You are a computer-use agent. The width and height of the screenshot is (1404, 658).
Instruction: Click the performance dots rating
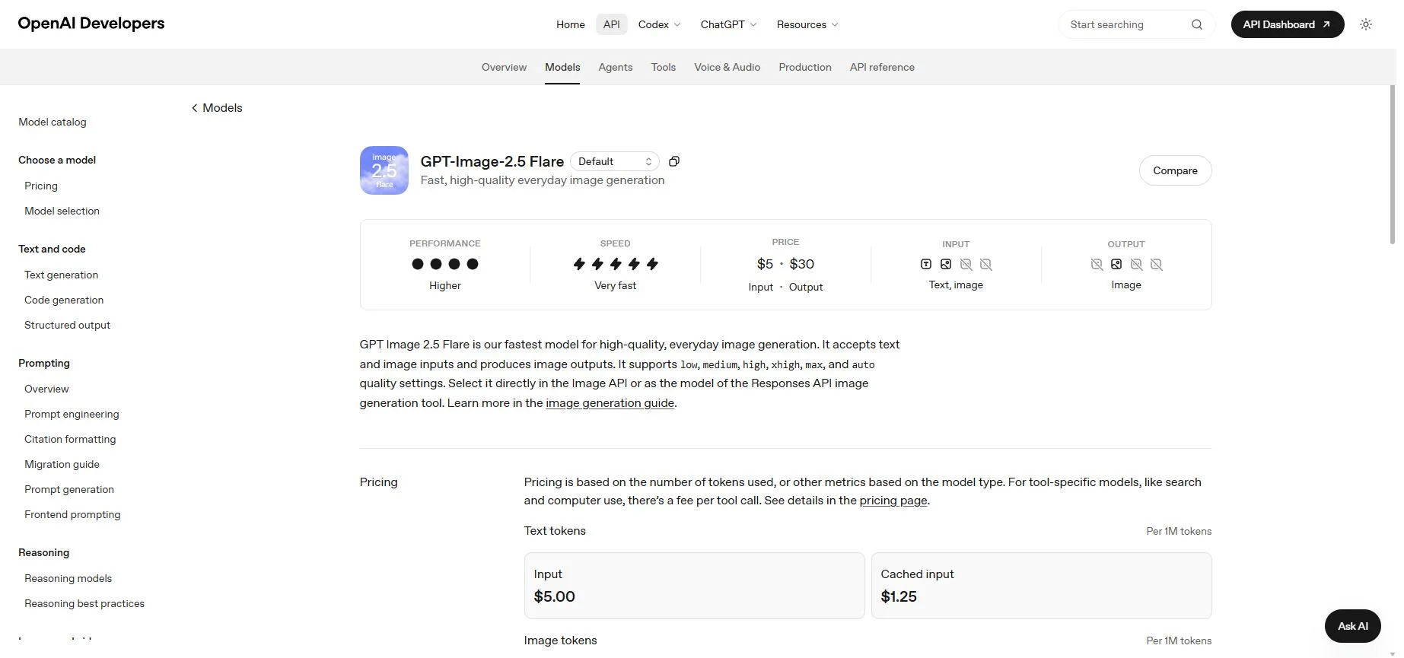(x=445, y=264)
